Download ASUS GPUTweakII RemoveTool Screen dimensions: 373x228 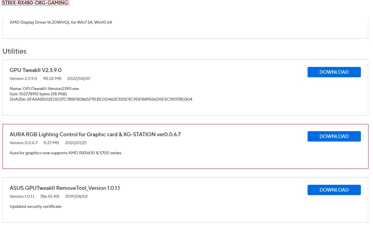pyautogui.click(x=334, y=190)
